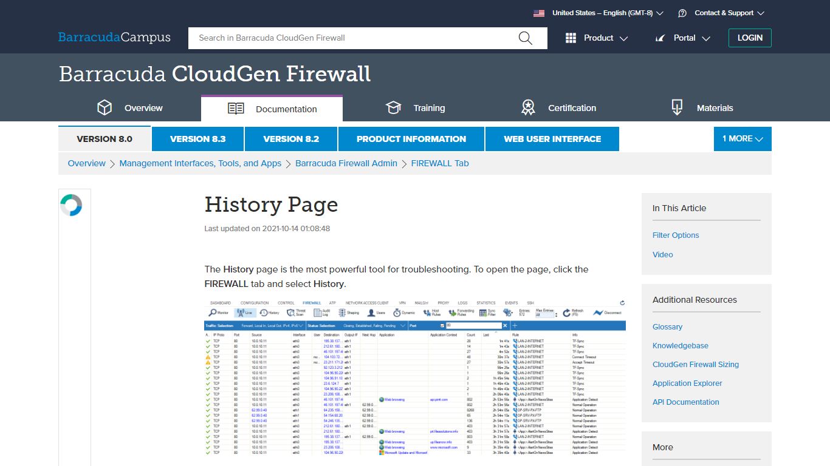Select the Version 8.3 tab

(x=198, y=139)
